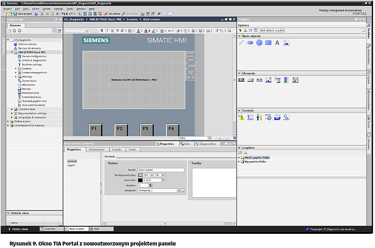
Task: Select the I/O field element icon
Action: (242, 80)
